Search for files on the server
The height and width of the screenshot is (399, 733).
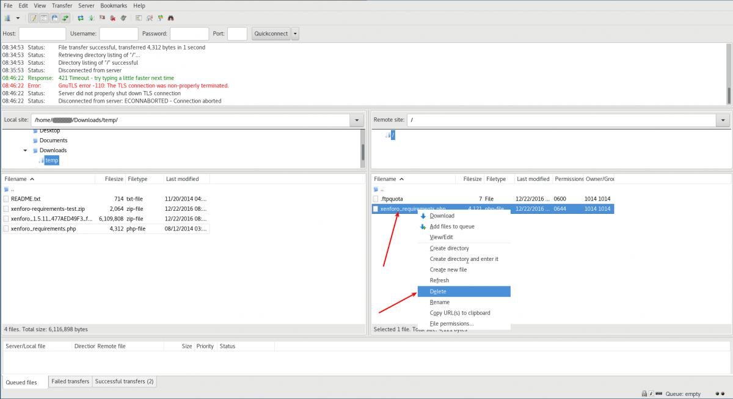172,18
